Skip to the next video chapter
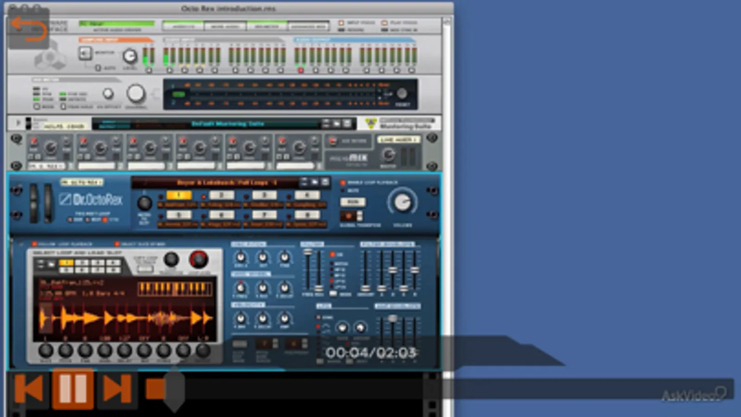The image size is (741, 417). pos(117,388)
